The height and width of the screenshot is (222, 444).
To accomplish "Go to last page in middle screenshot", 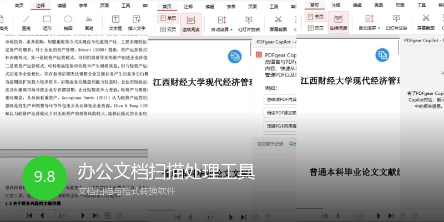I will coord(244,217).
